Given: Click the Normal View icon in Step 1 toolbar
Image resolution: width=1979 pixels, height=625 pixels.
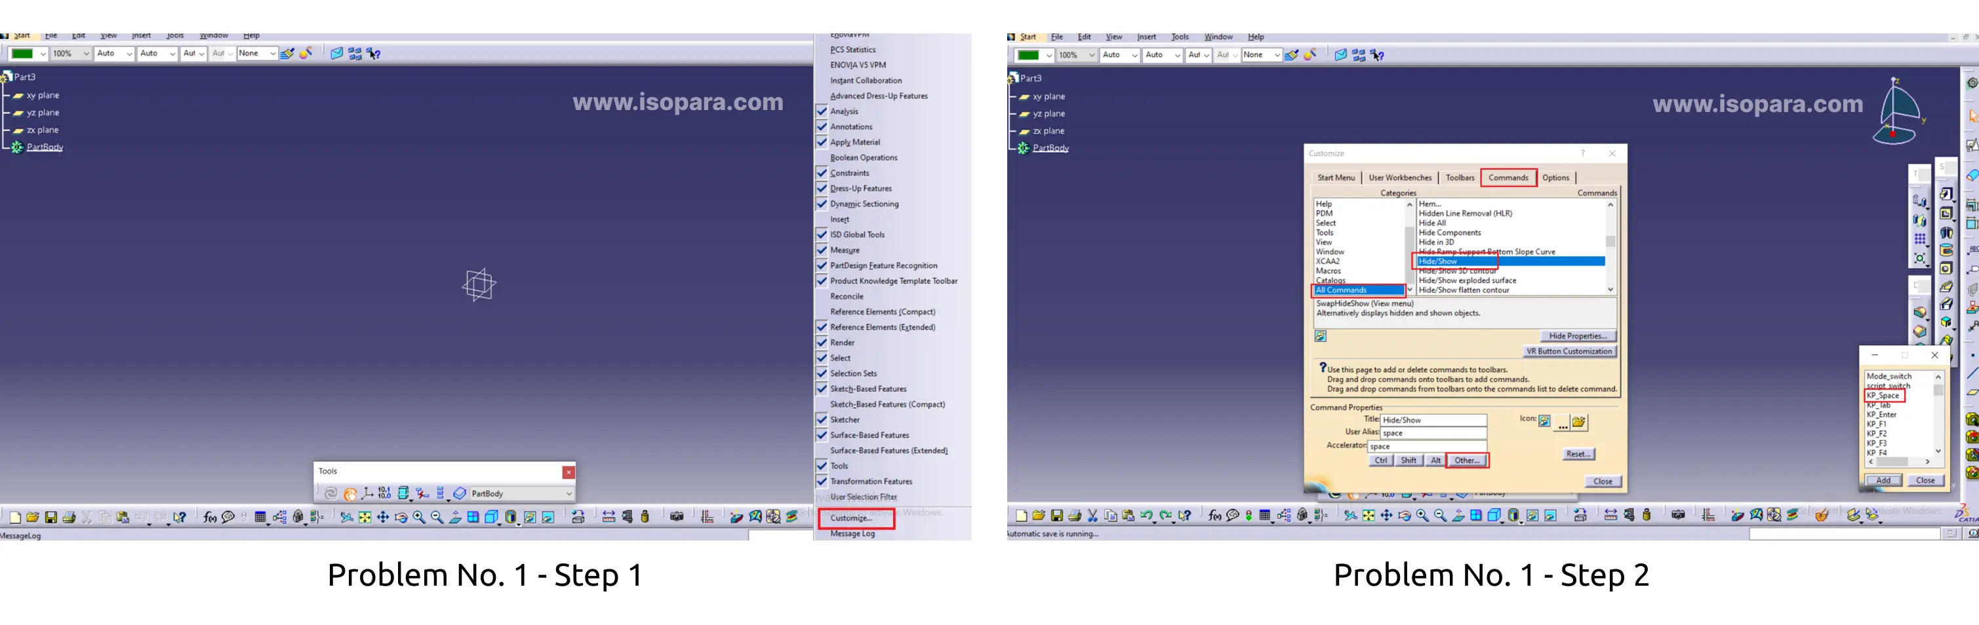Looking at the screenshot, I should (456, 518).
